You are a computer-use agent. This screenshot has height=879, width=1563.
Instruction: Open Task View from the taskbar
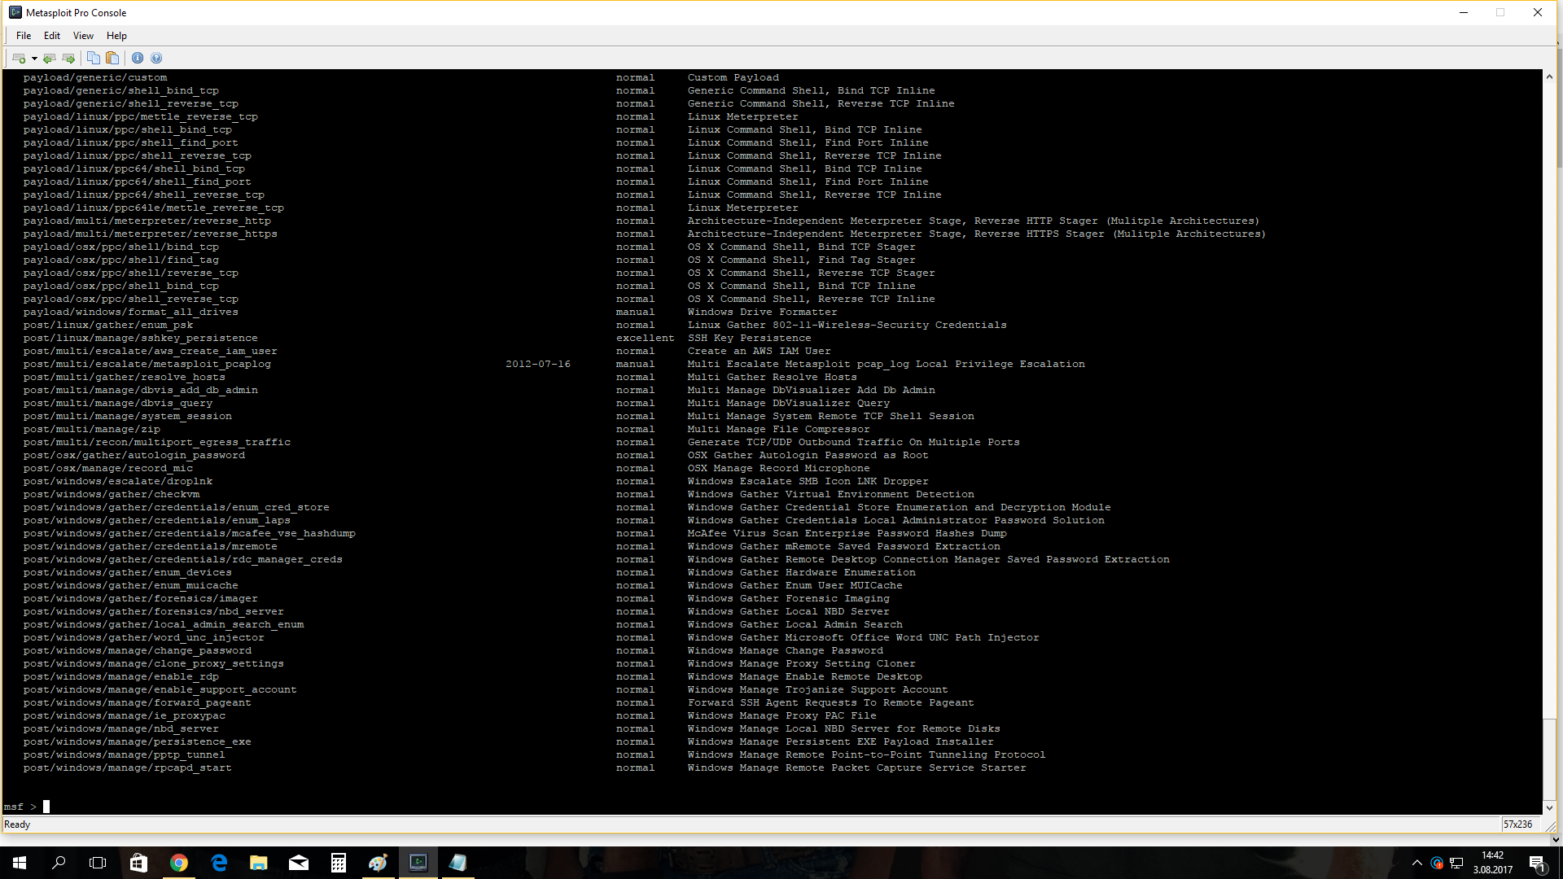pyautogui.click(x=98, y=863)
